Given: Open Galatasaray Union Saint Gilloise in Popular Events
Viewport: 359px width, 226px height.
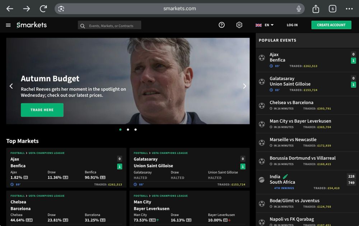Looking at the screenshot, I should [307, 84].
